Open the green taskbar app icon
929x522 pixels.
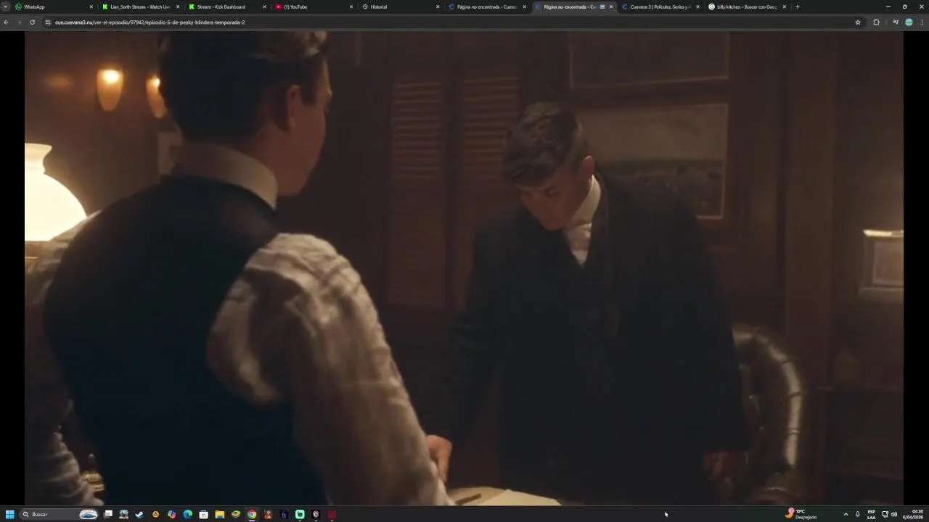300,514
